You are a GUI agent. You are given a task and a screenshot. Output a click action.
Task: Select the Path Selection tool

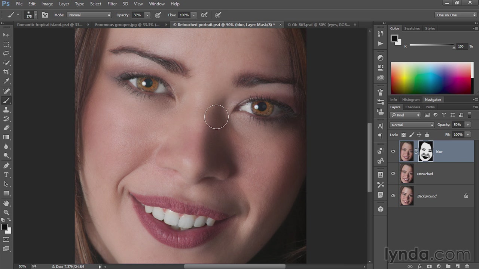6,184
